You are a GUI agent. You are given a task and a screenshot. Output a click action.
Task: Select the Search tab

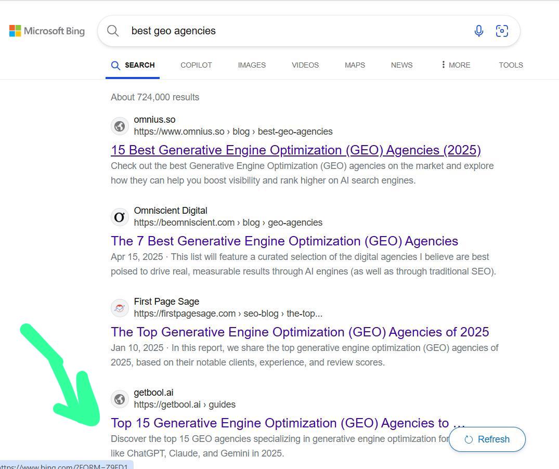pos(133,65)
